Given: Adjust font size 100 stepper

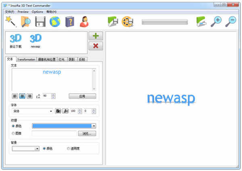Looking at the screenshot, I should [80, 111].
